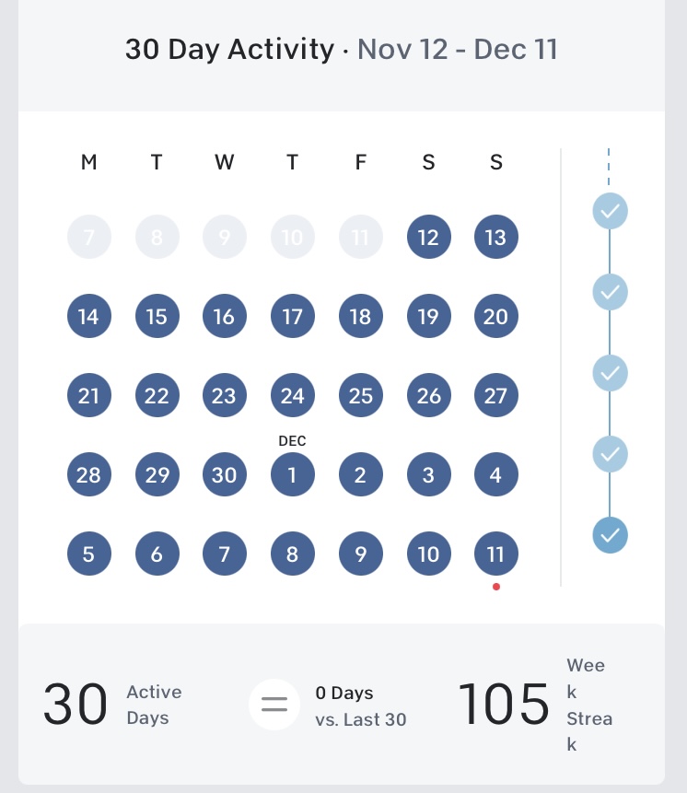The height and width of the screenshot is (793, 687).
Task: Select the Dec 1 day circle
Action: [292, 475]
